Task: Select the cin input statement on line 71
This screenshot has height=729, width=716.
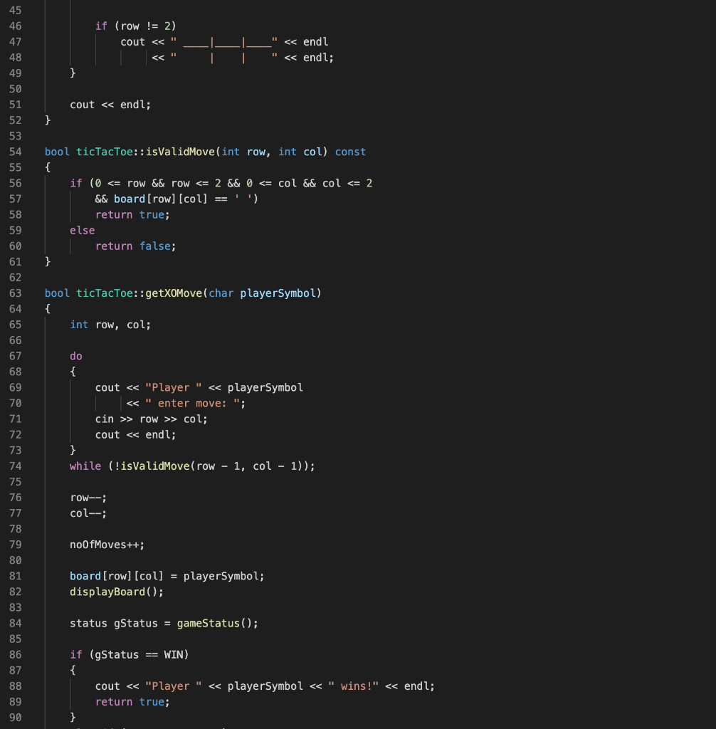Action: pos(152,419)
